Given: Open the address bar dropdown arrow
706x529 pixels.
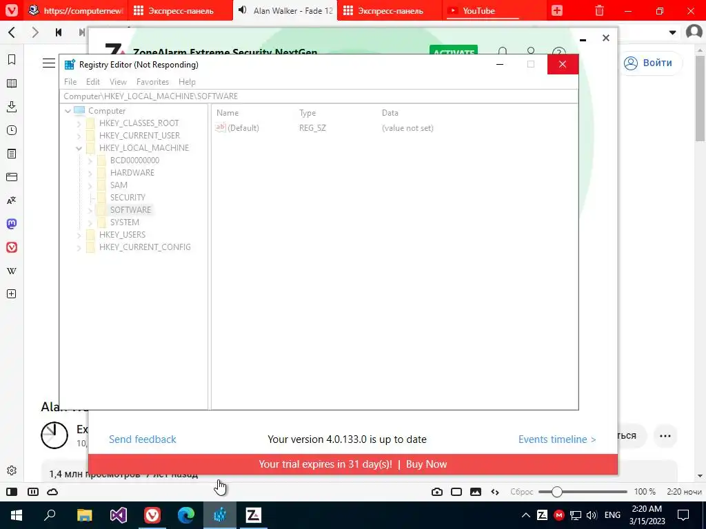Looking at the screenshot, I should coord(672,32).
